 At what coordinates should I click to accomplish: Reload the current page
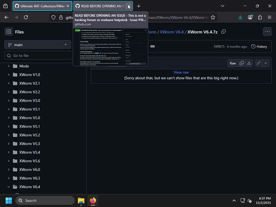26,17
